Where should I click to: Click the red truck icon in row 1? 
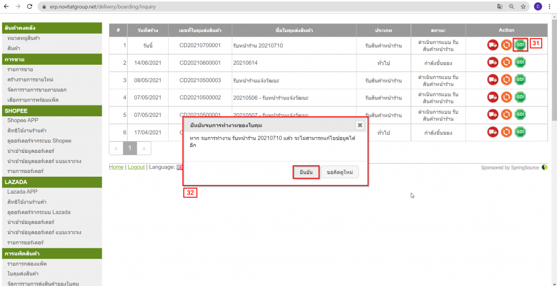coord(493,45)
